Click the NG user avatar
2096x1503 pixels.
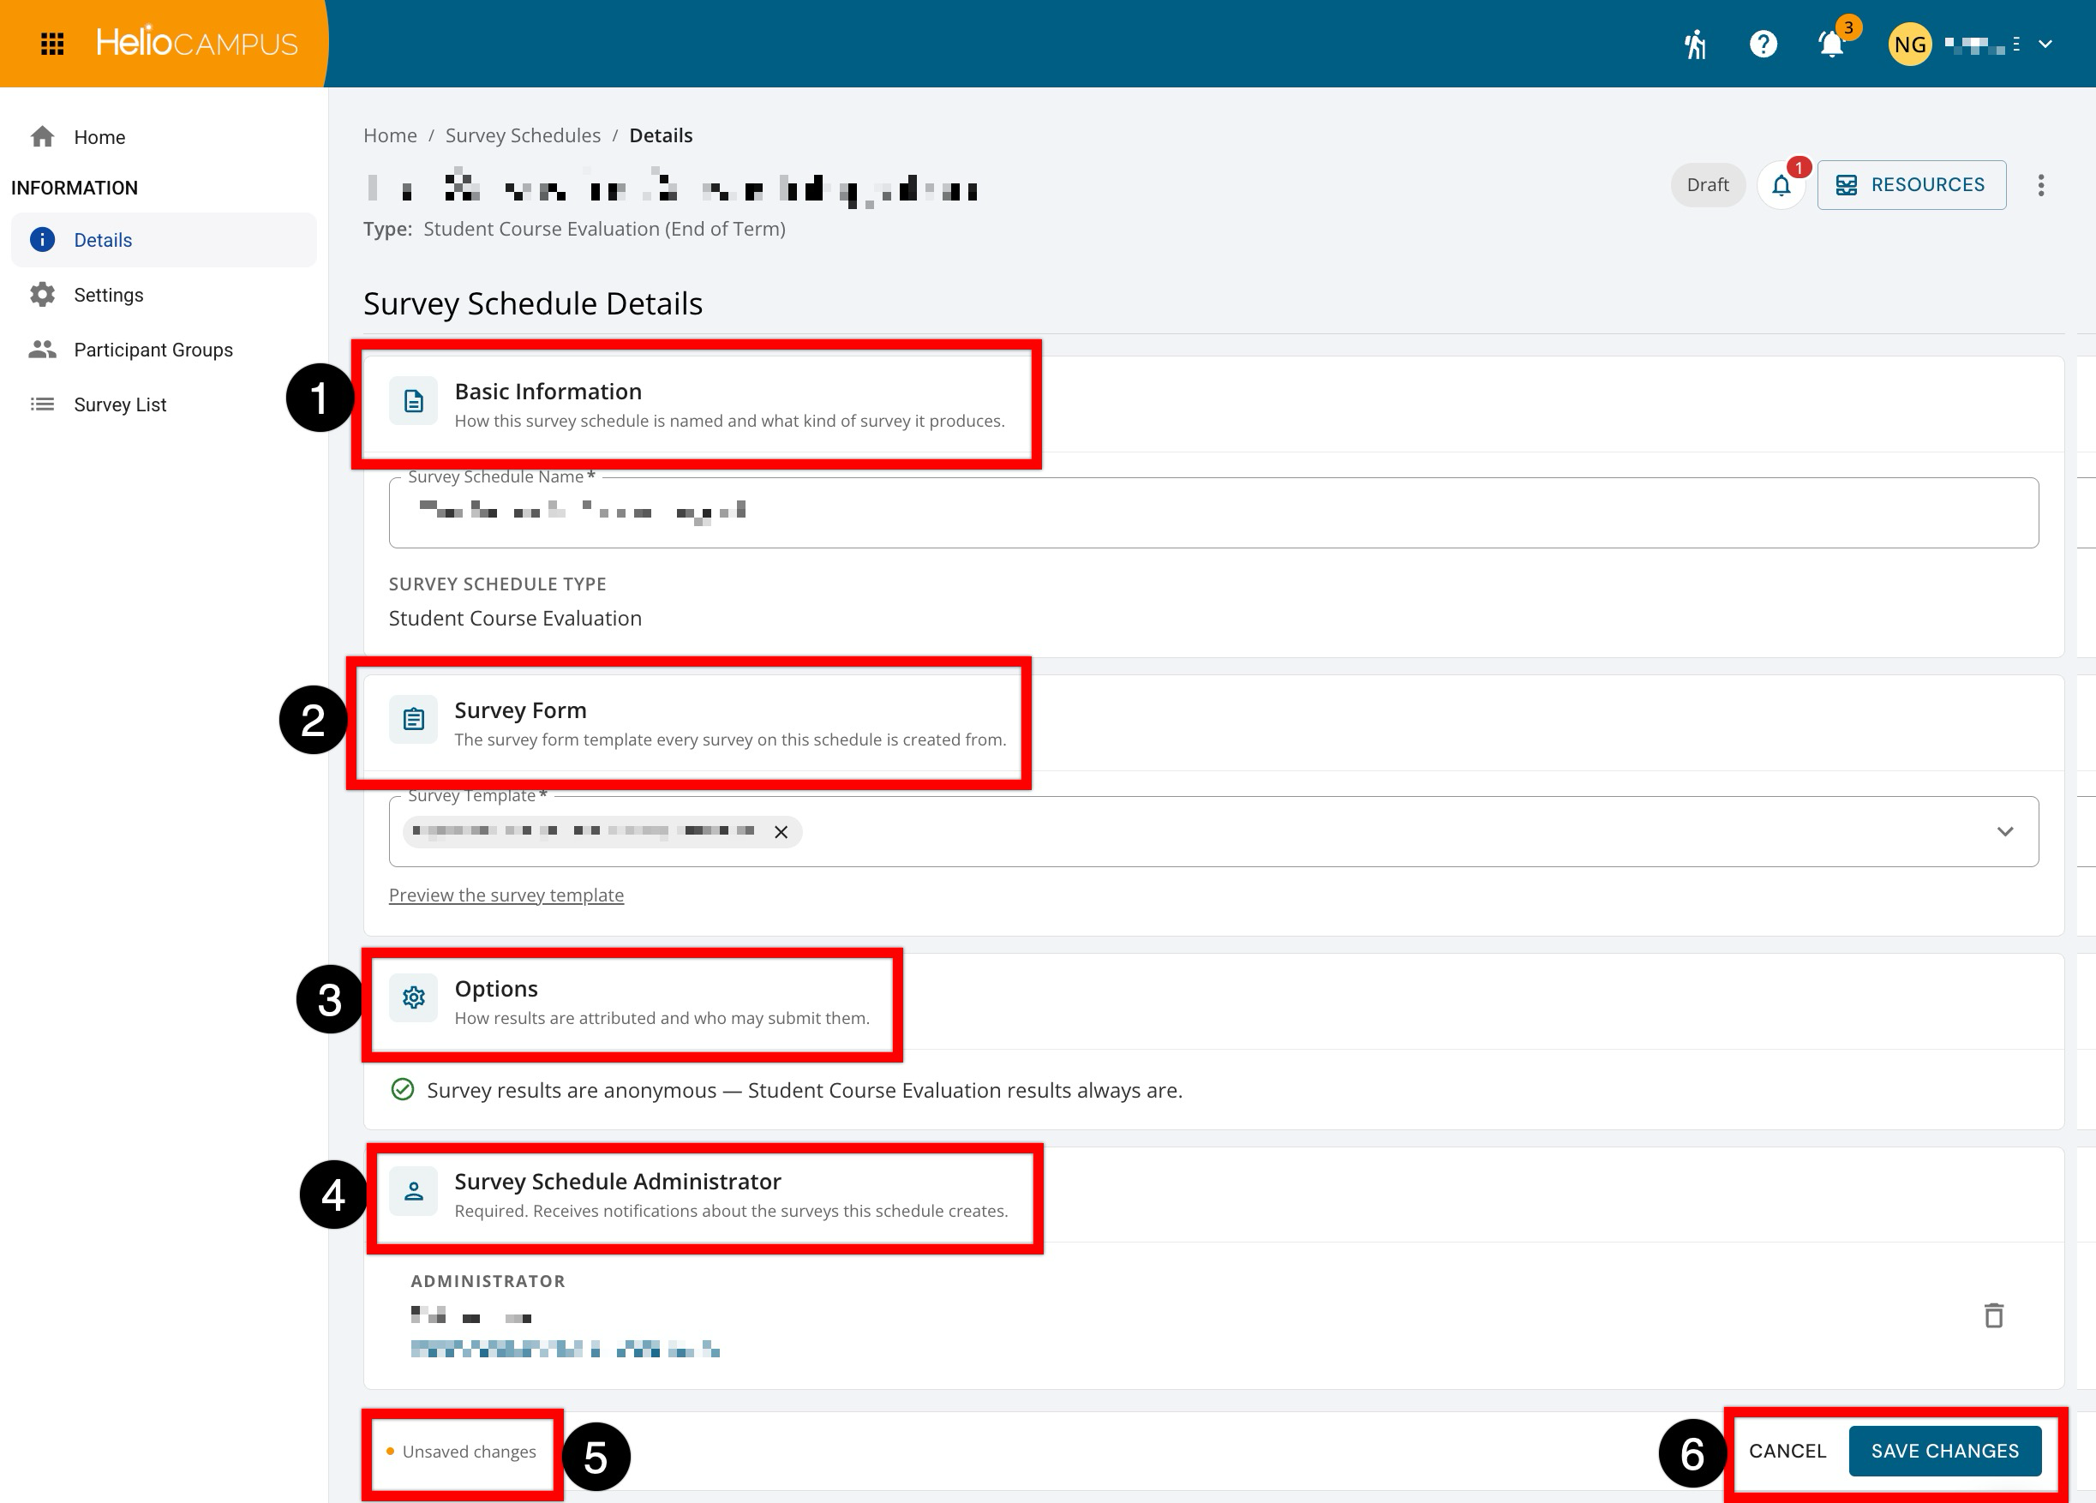click(1909, 45)
